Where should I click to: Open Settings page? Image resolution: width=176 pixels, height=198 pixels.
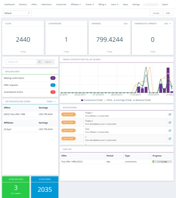136,4
